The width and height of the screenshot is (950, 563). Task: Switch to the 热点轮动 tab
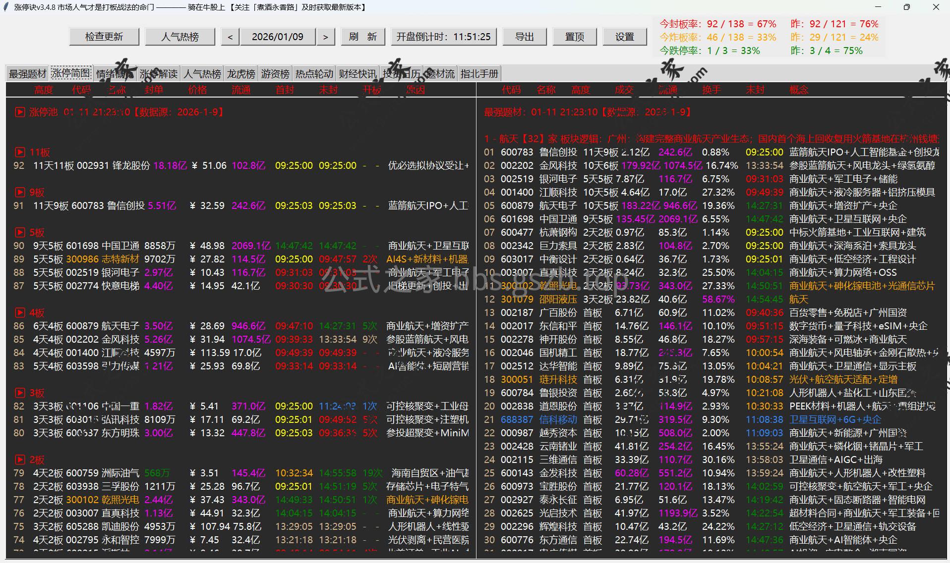(314, 74)
